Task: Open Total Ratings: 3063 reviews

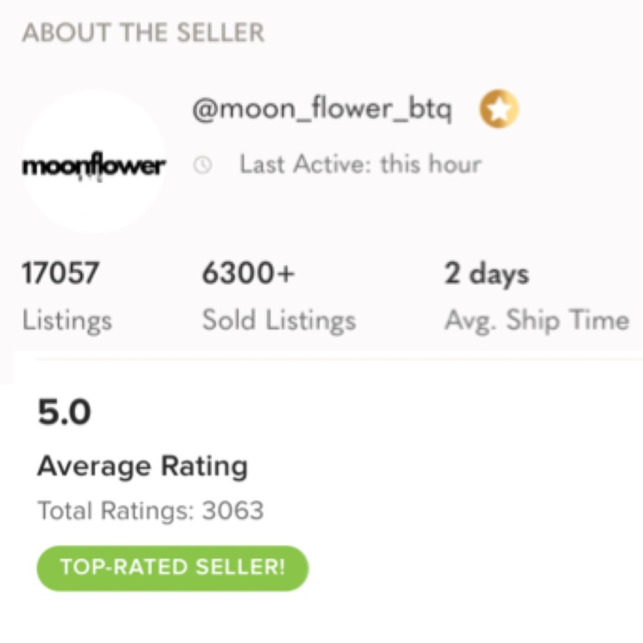Action: click(150, 511)
